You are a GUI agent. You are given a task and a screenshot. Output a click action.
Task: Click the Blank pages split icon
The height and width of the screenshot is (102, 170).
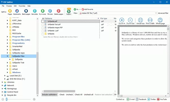(x=26, y=11)
